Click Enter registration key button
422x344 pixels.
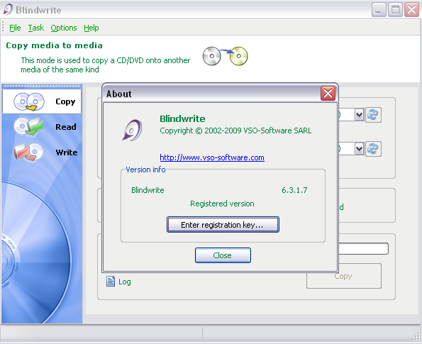click(223, 225)
